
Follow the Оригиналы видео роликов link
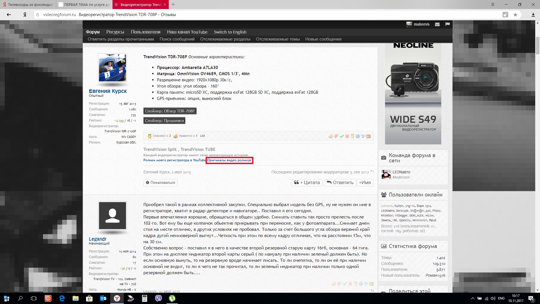pyautogui.click(x=229, y=160)
